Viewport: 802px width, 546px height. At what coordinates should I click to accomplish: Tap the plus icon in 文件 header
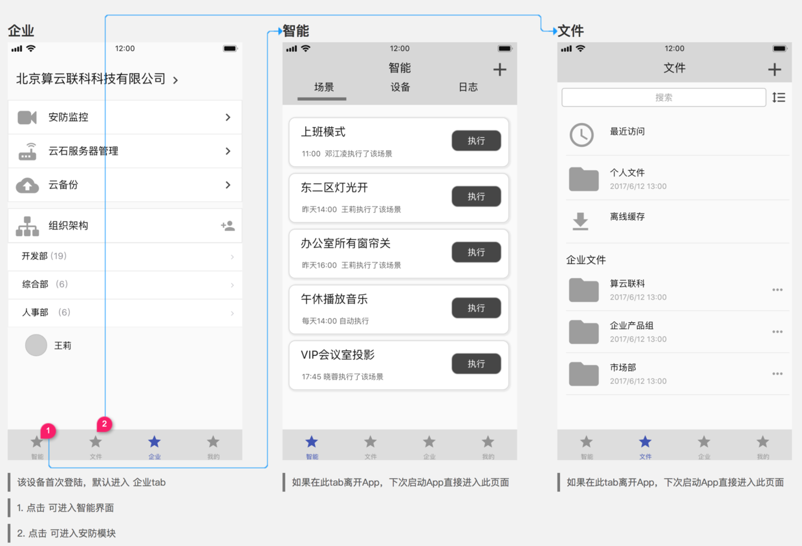pos(774,70)
